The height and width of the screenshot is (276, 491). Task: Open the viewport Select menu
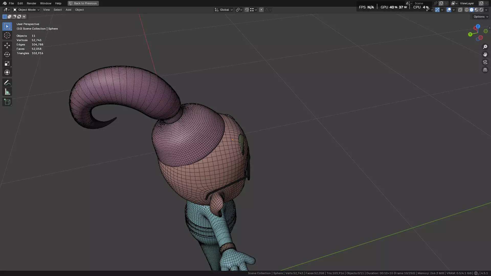pos(58,10)
